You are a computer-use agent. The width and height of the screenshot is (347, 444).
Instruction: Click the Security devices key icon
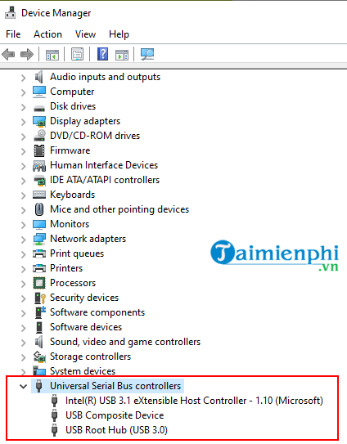(39, 298)
